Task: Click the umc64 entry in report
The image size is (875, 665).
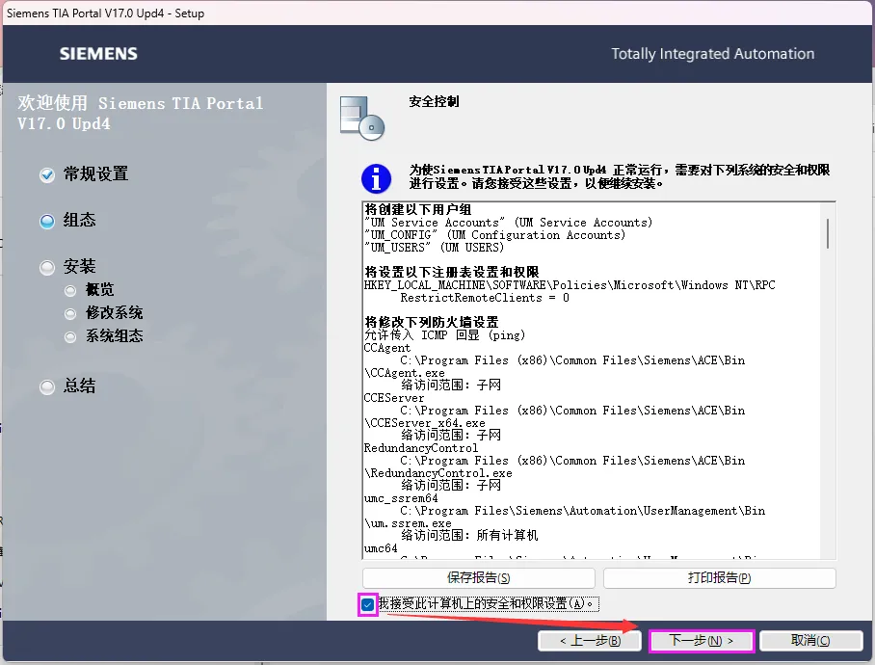Action: tap(381, 548)
